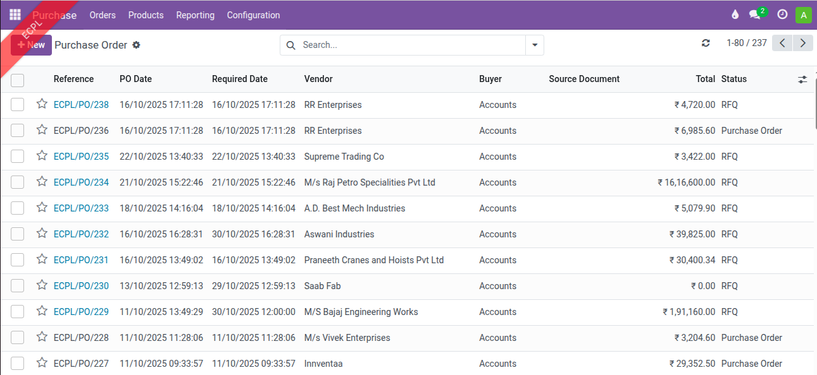Open the Purchase Order gear actions menu
817x375 pixels.
click(x=136, y=45)
